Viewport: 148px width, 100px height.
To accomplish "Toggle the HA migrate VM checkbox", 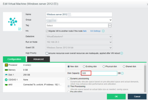I will (x=47, y=31).
